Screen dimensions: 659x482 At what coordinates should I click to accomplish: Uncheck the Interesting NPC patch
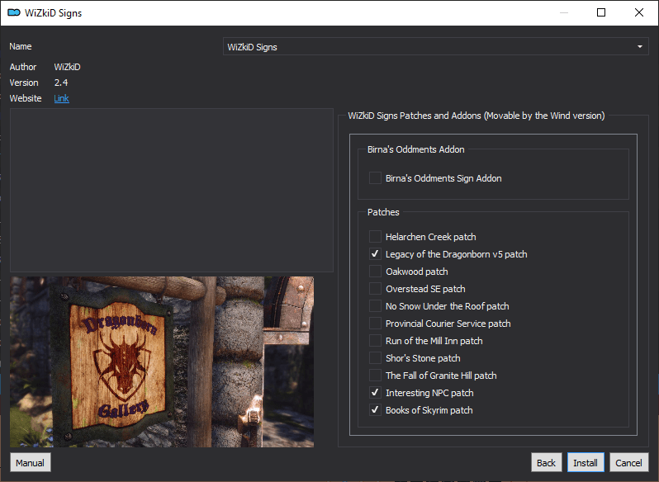click(375, 393)
